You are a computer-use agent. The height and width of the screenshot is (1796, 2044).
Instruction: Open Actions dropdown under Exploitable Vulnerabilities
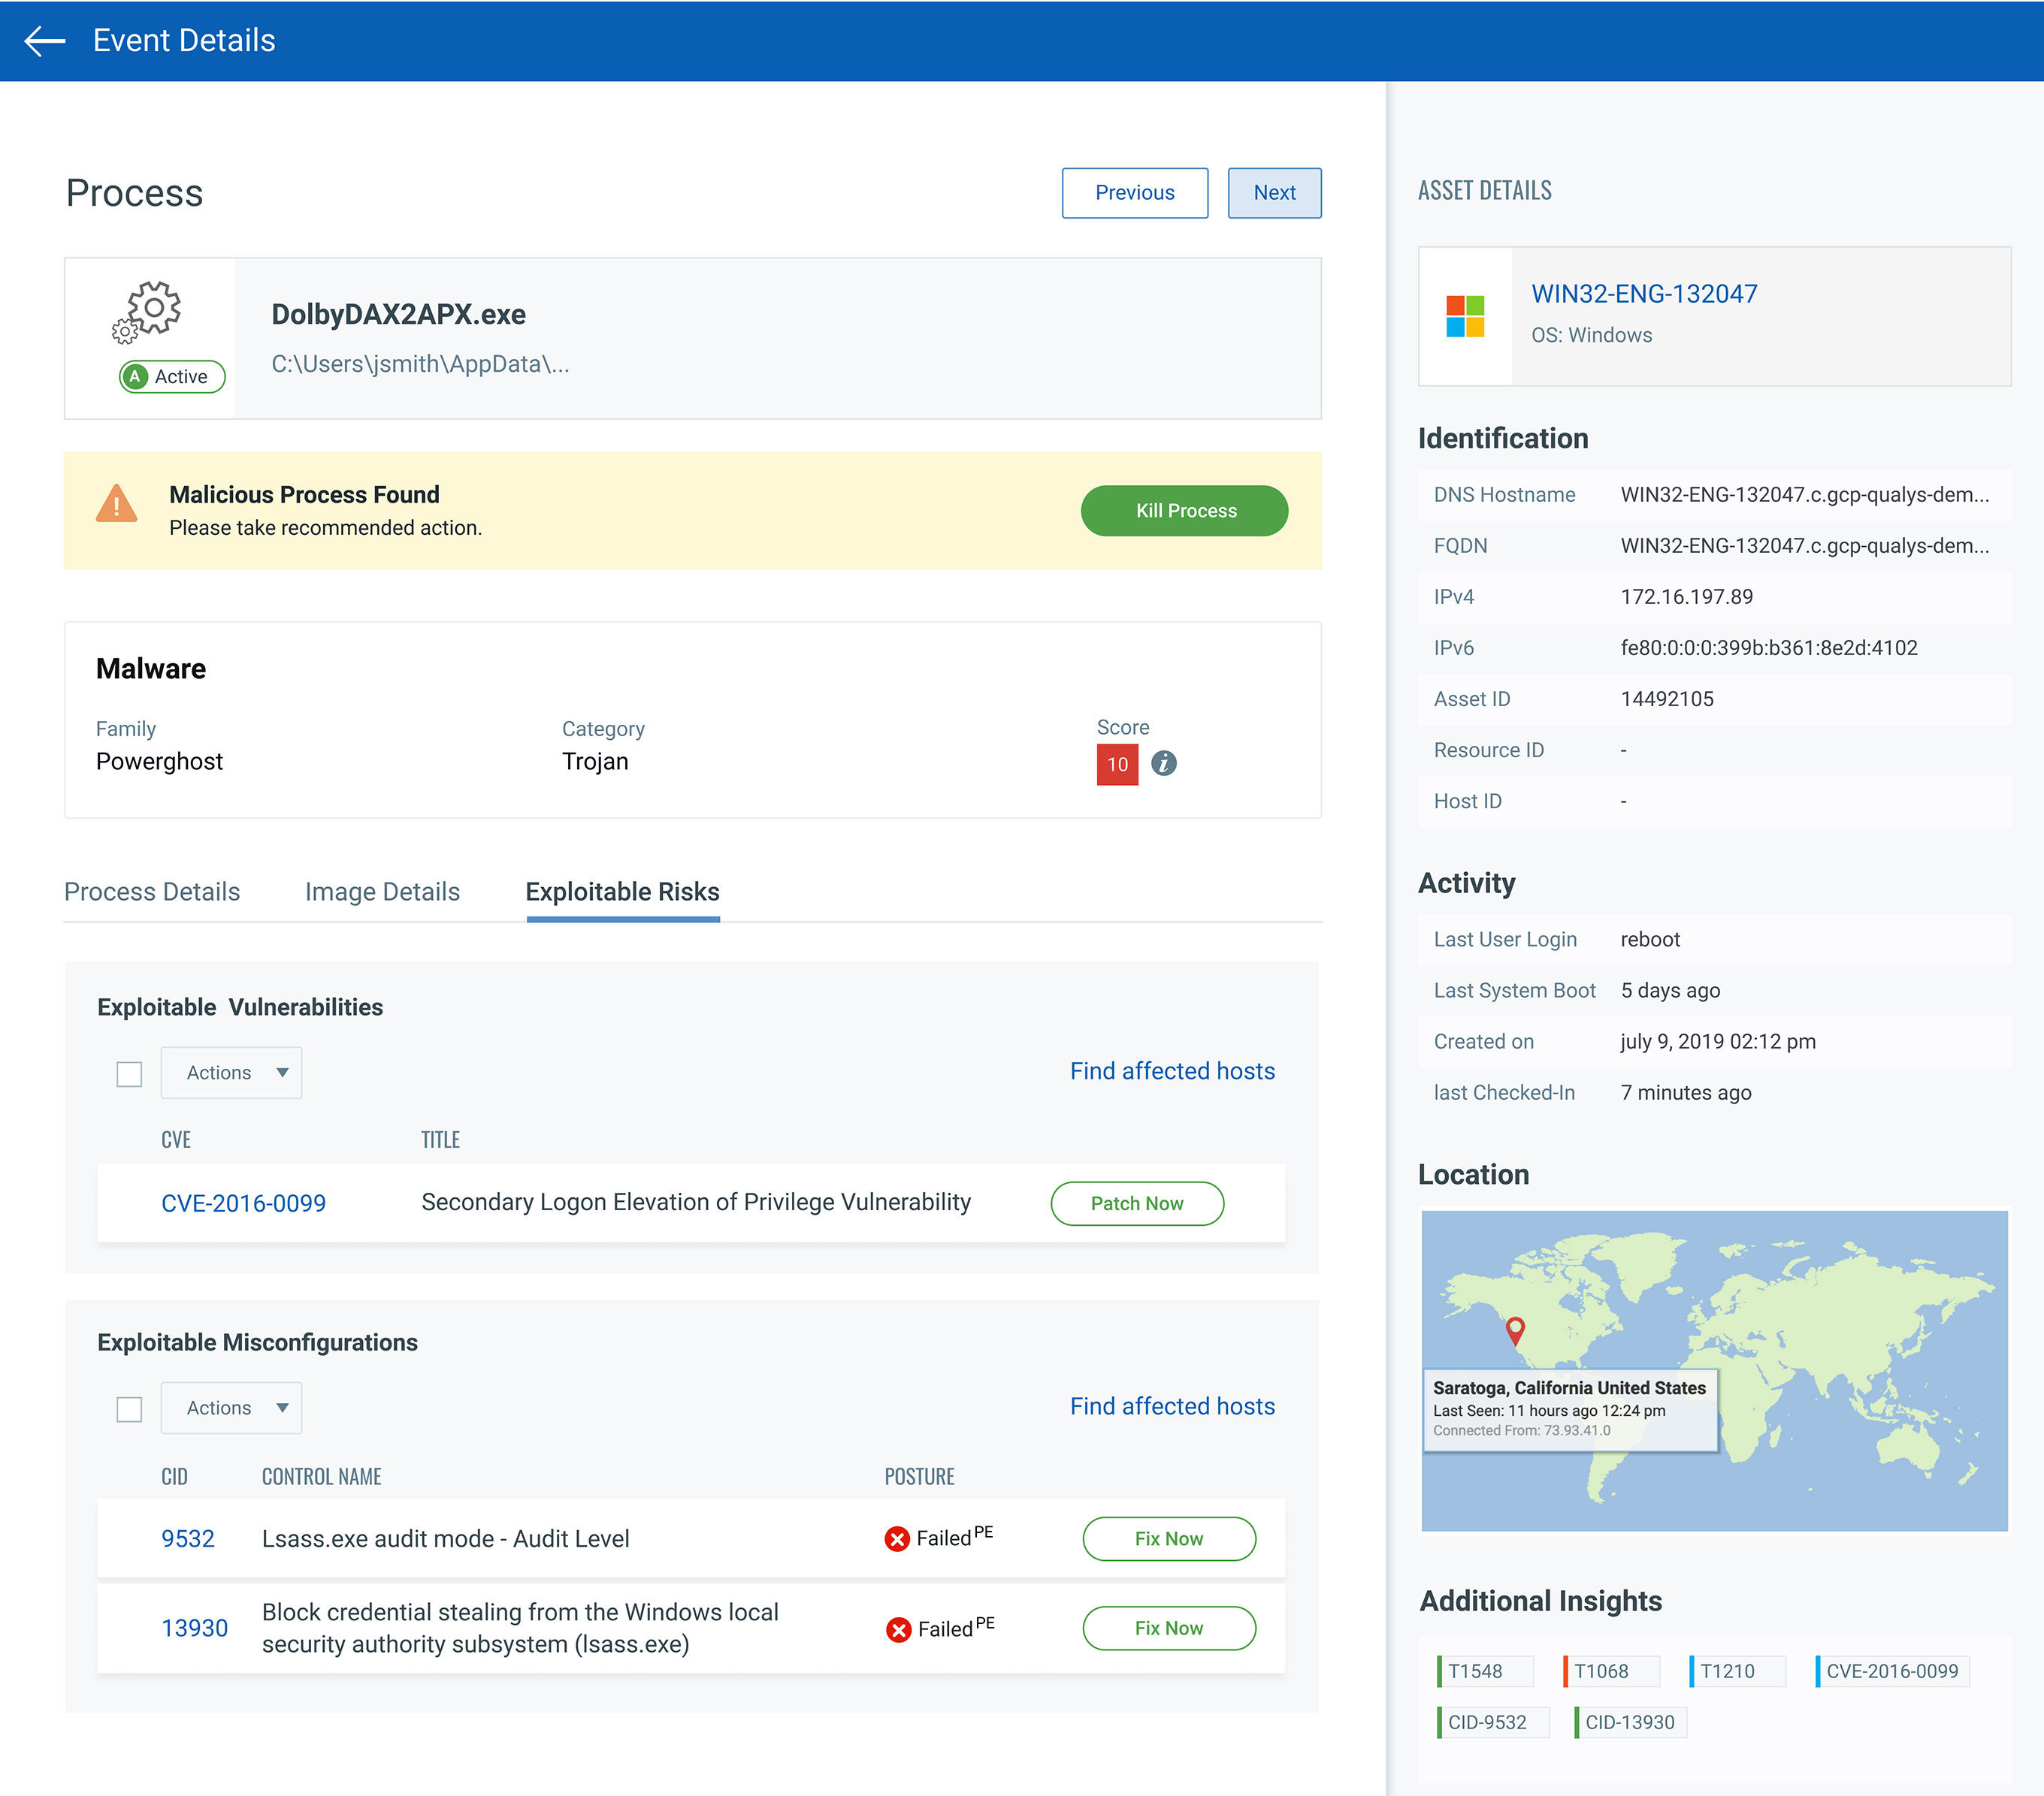pos(232,1073)
